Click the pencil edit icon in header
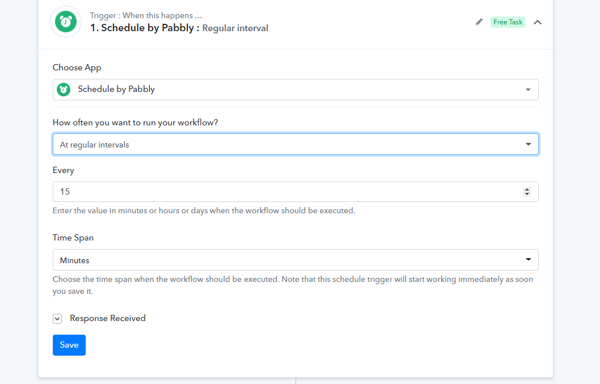 pos(479,22)
